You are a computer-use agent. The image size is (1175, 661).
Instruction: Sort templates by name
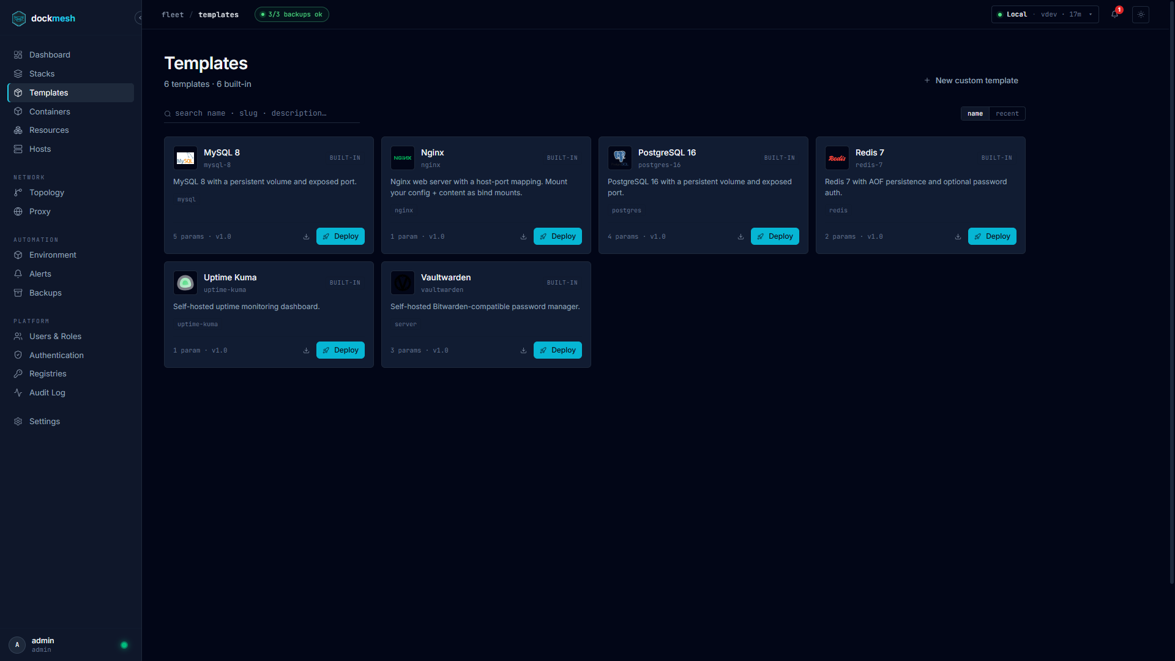(975, 114)
